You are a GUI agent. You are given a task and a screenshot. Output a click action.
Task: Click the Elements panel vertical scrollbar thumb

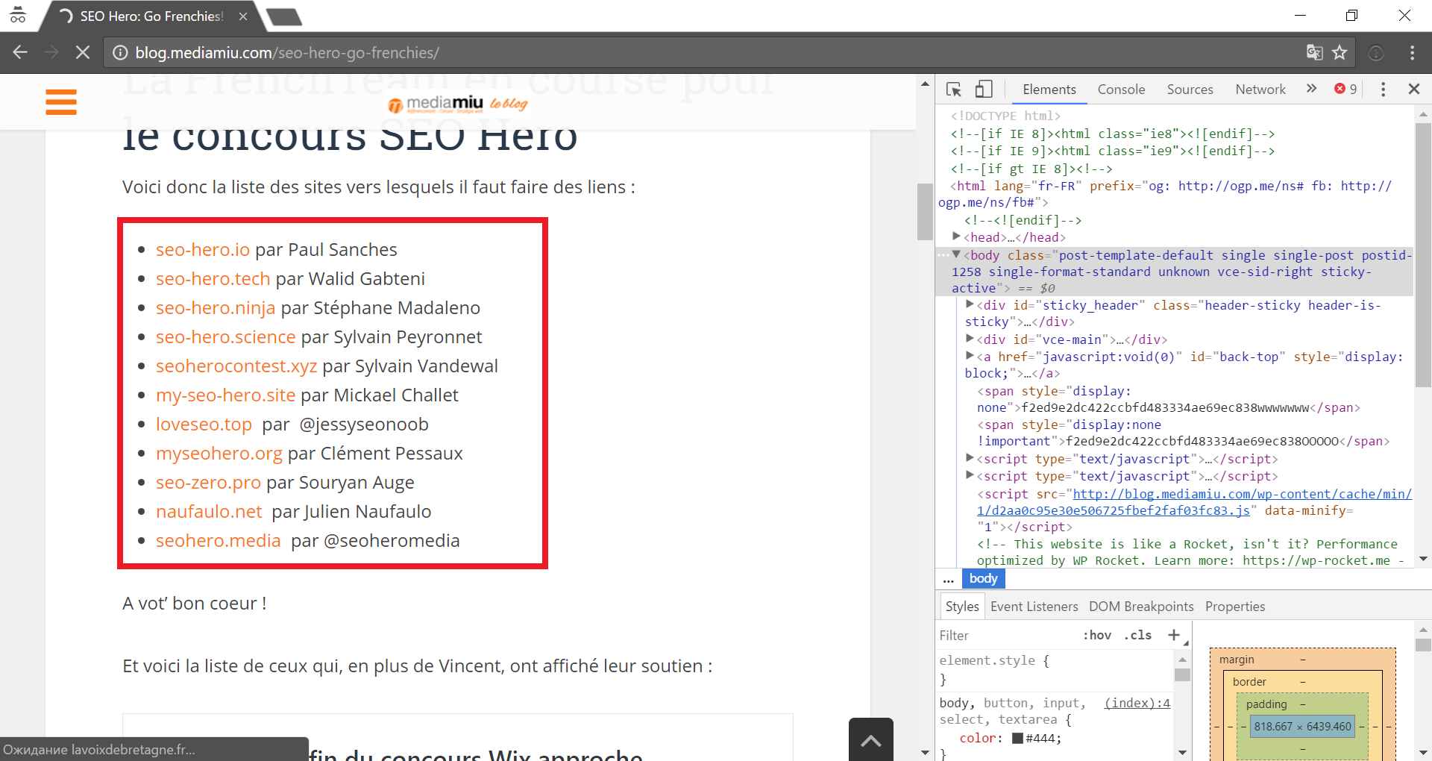pos(1423,254)
